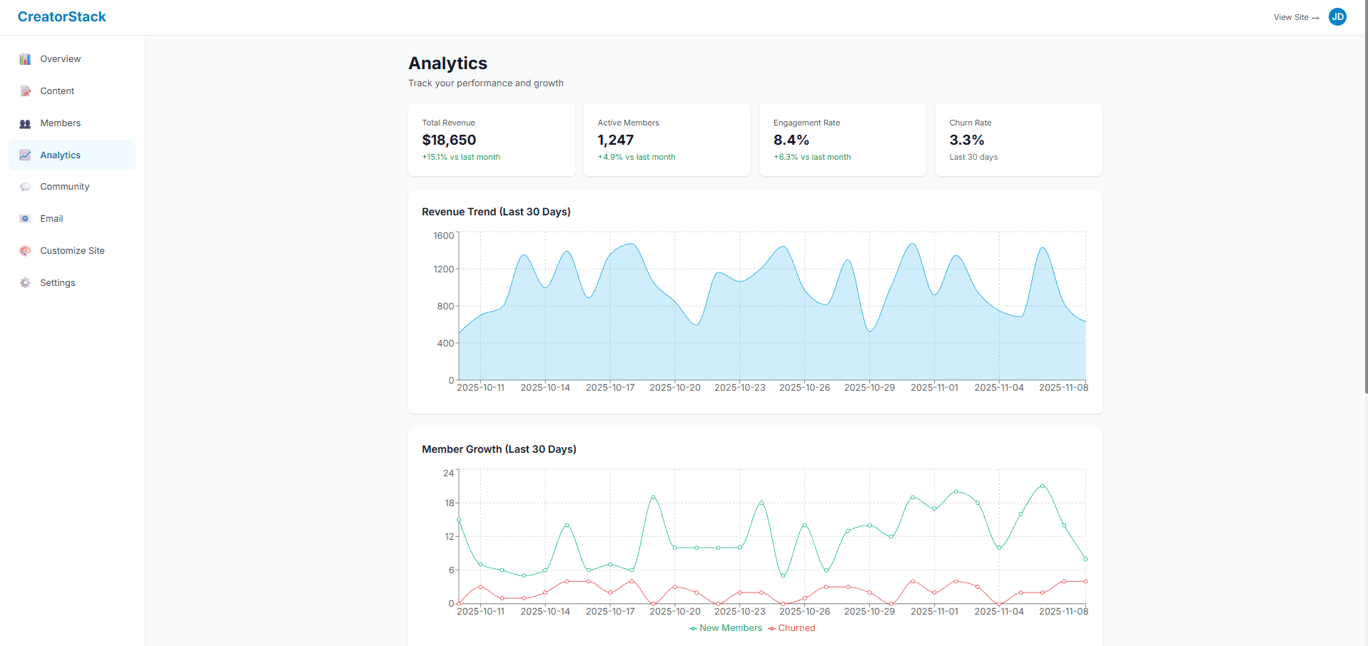Toggle the New Members legend entry
Viewport: 1368px width, 646px height.
tap(724, 627)
